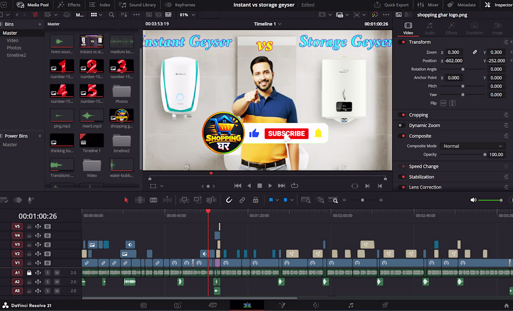Screen dimensions: 513x311
Task: Open the Mixer panel button
Action: pyautogui.click(x=428, y=5)
